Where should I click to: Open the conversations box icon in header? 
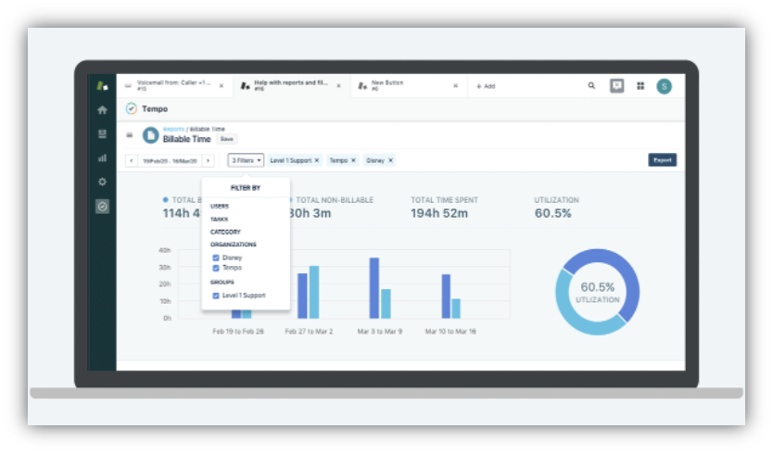(616, 86)
